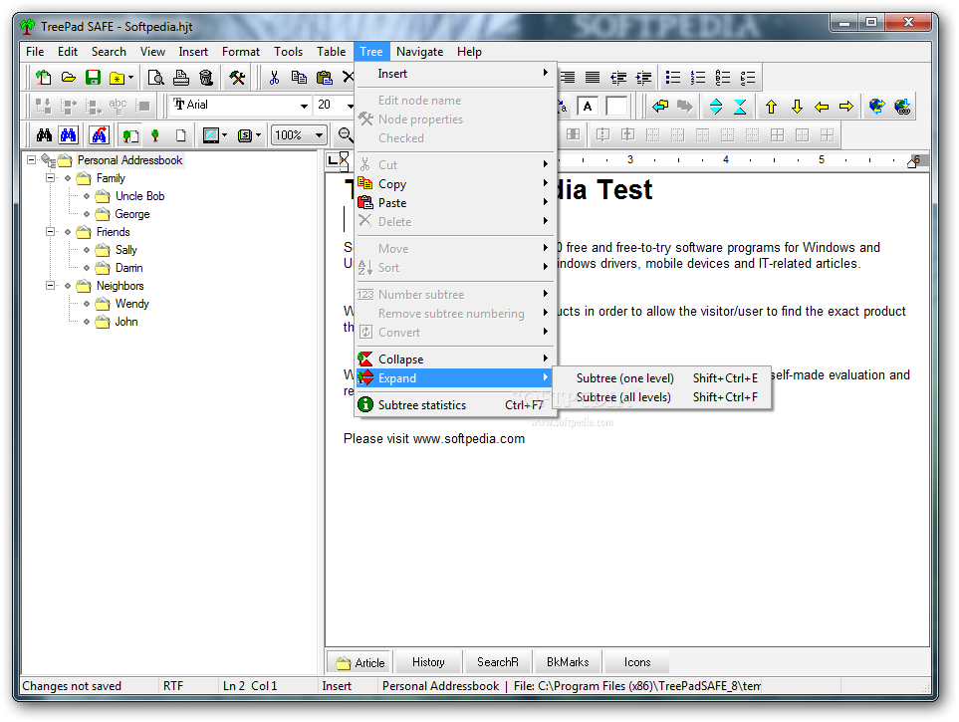
Task: Choose Subtree (all levels) from Expand submenu
Action: 662,397
